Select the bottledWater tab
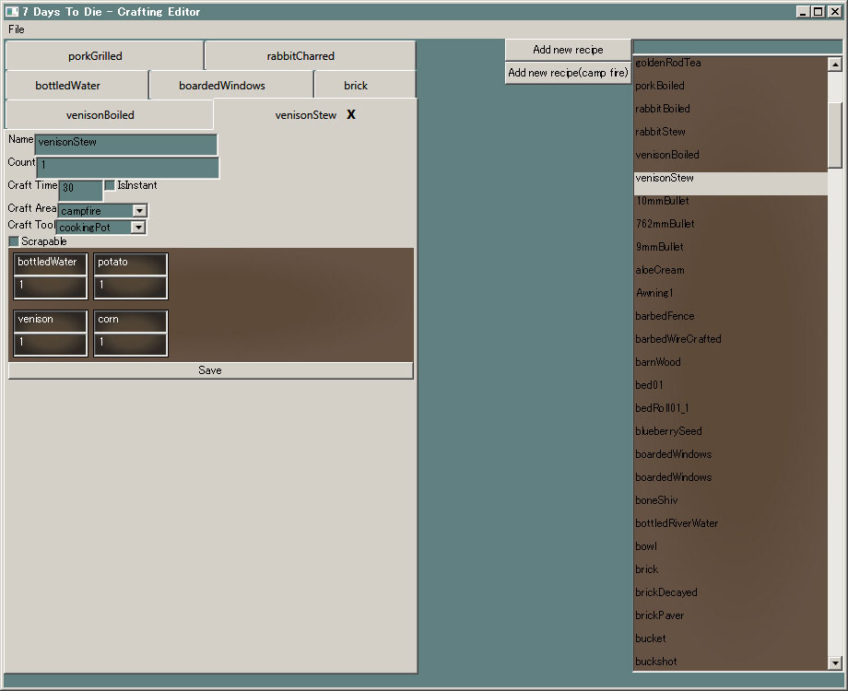 point(77,86)
